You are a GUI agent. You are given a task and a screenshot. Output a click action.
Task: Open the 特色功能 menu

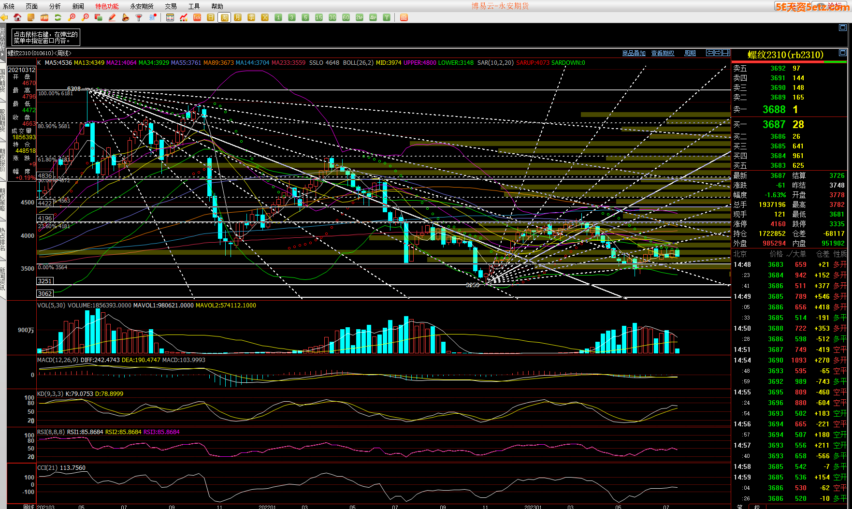click(107, 6)
